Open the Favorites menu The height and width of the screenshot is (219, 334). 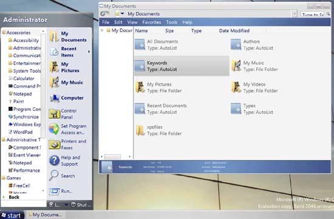click(151, 22)
